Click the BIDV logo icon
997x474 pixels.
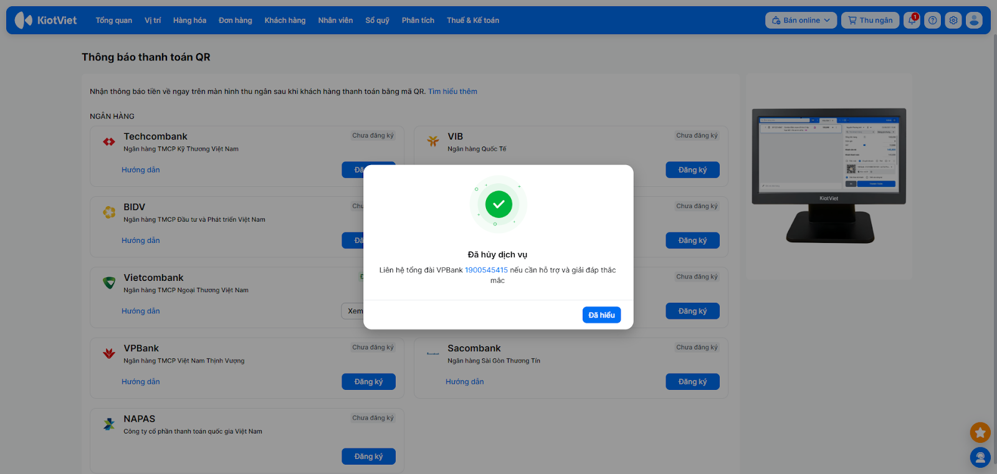(109, 212)
